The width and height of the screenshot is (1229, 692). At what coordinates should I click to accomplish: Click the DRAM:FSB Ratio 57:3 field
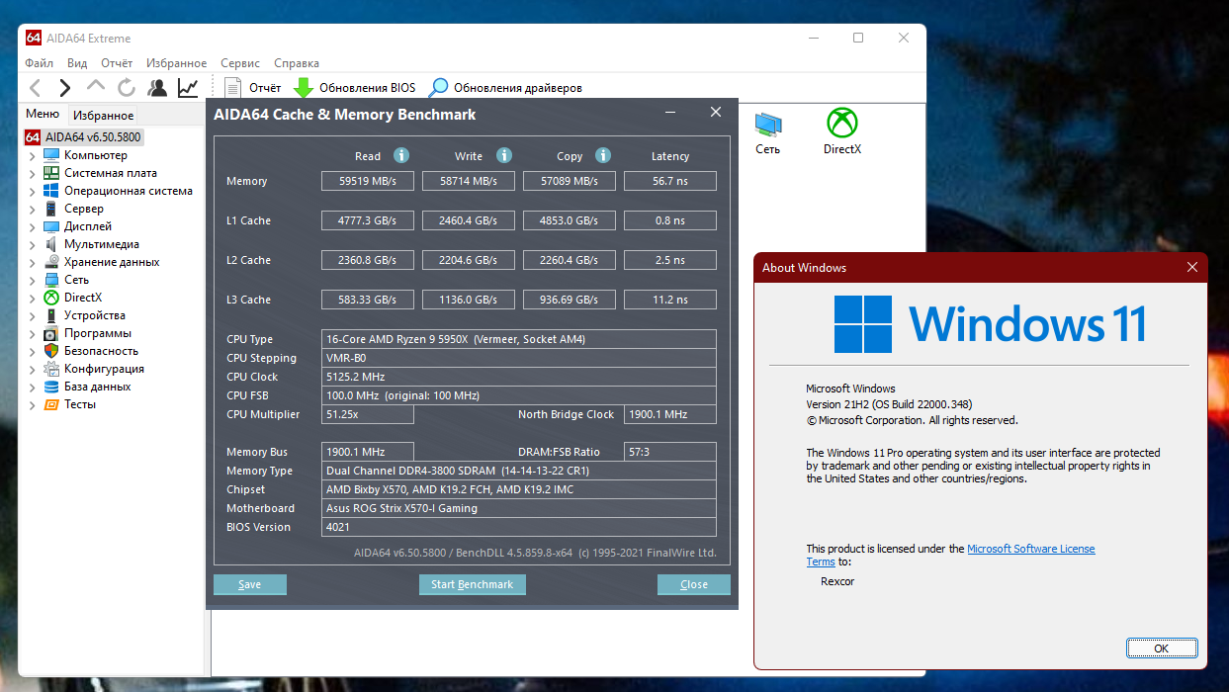tap(670, 452)
